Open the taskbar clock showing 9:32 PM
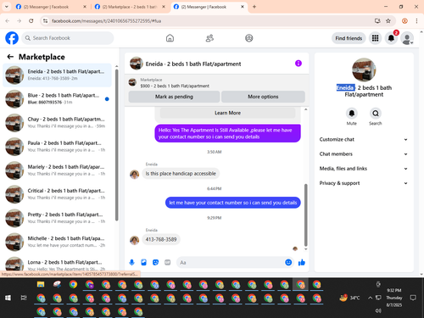 [394, 298]
